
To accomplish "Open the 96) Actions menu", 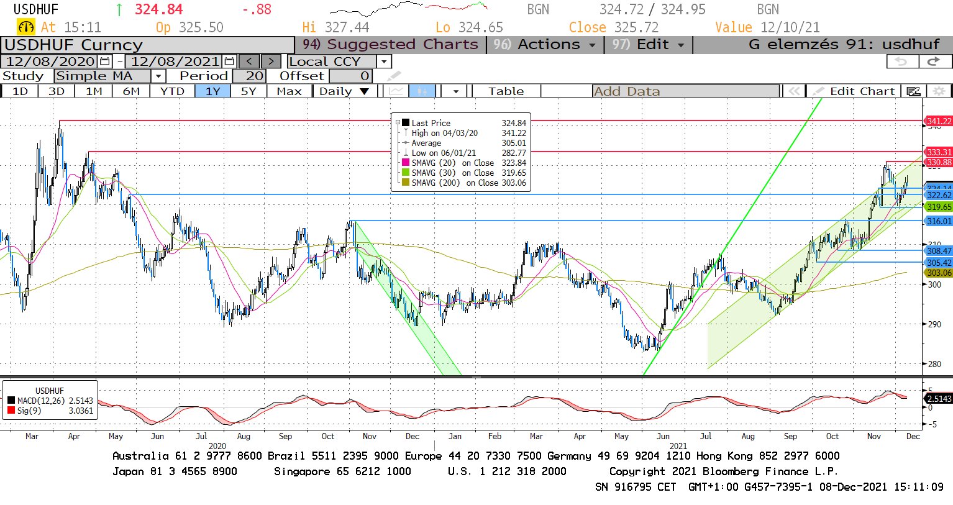I will point(544,45).
